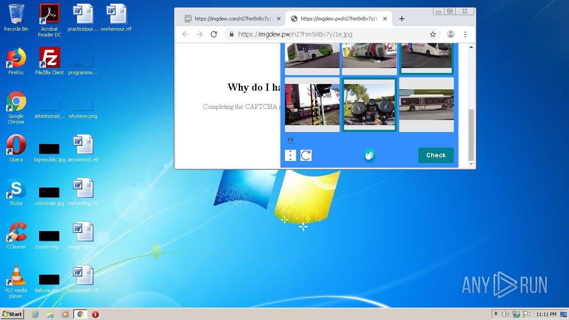The width and height of the screenshot is (569, 320).
Task: Open the network status tray icon
Action: pos(516,314)
